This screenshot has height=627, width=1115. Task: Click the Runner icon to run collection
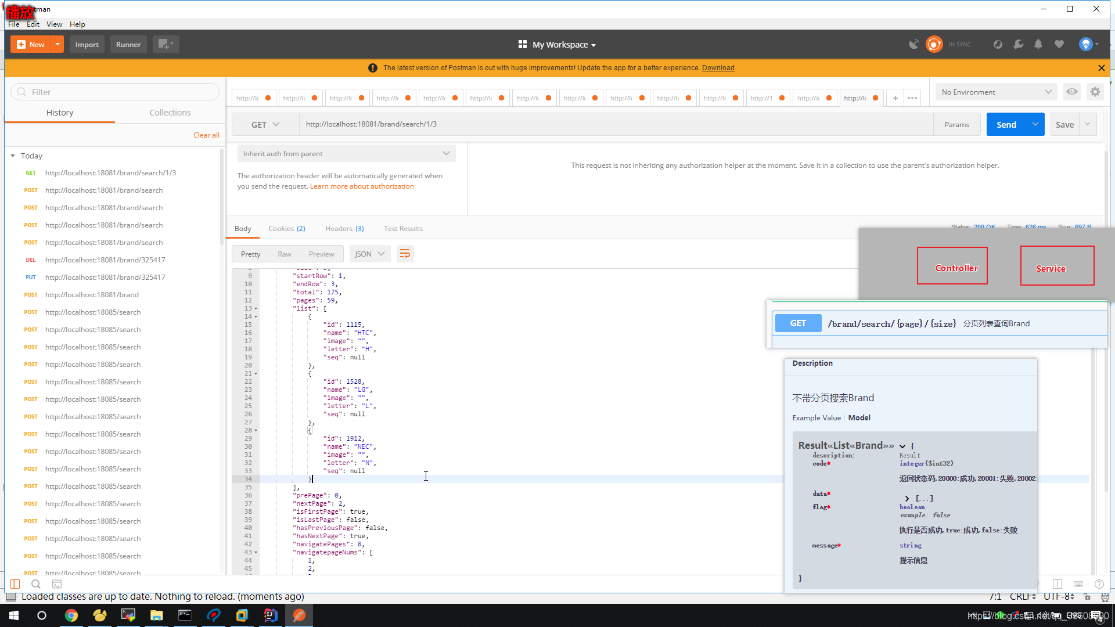tap(128, 44)
